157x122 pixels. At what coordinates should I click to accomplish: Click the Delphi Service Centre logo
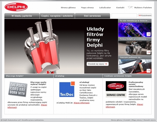click(x=116, y=90)
